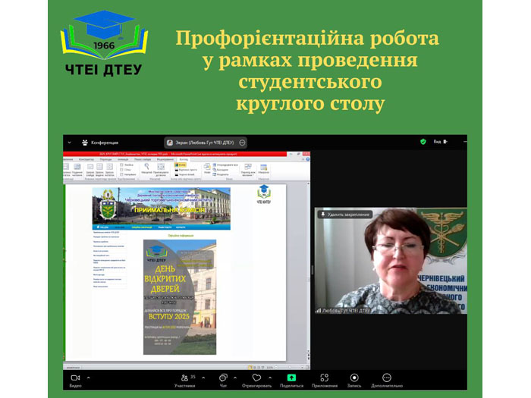Open the Чат chat panel
This screenshot has height=398, width=531.
point(223,377)
